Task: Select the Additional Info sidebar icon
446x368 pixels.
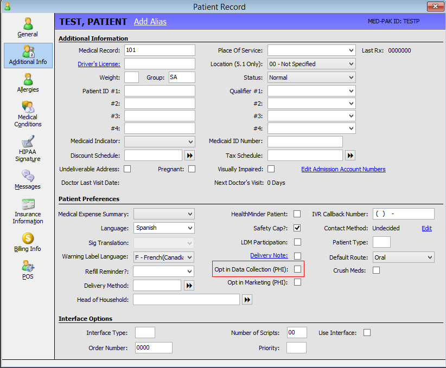Action: point(28,51)
